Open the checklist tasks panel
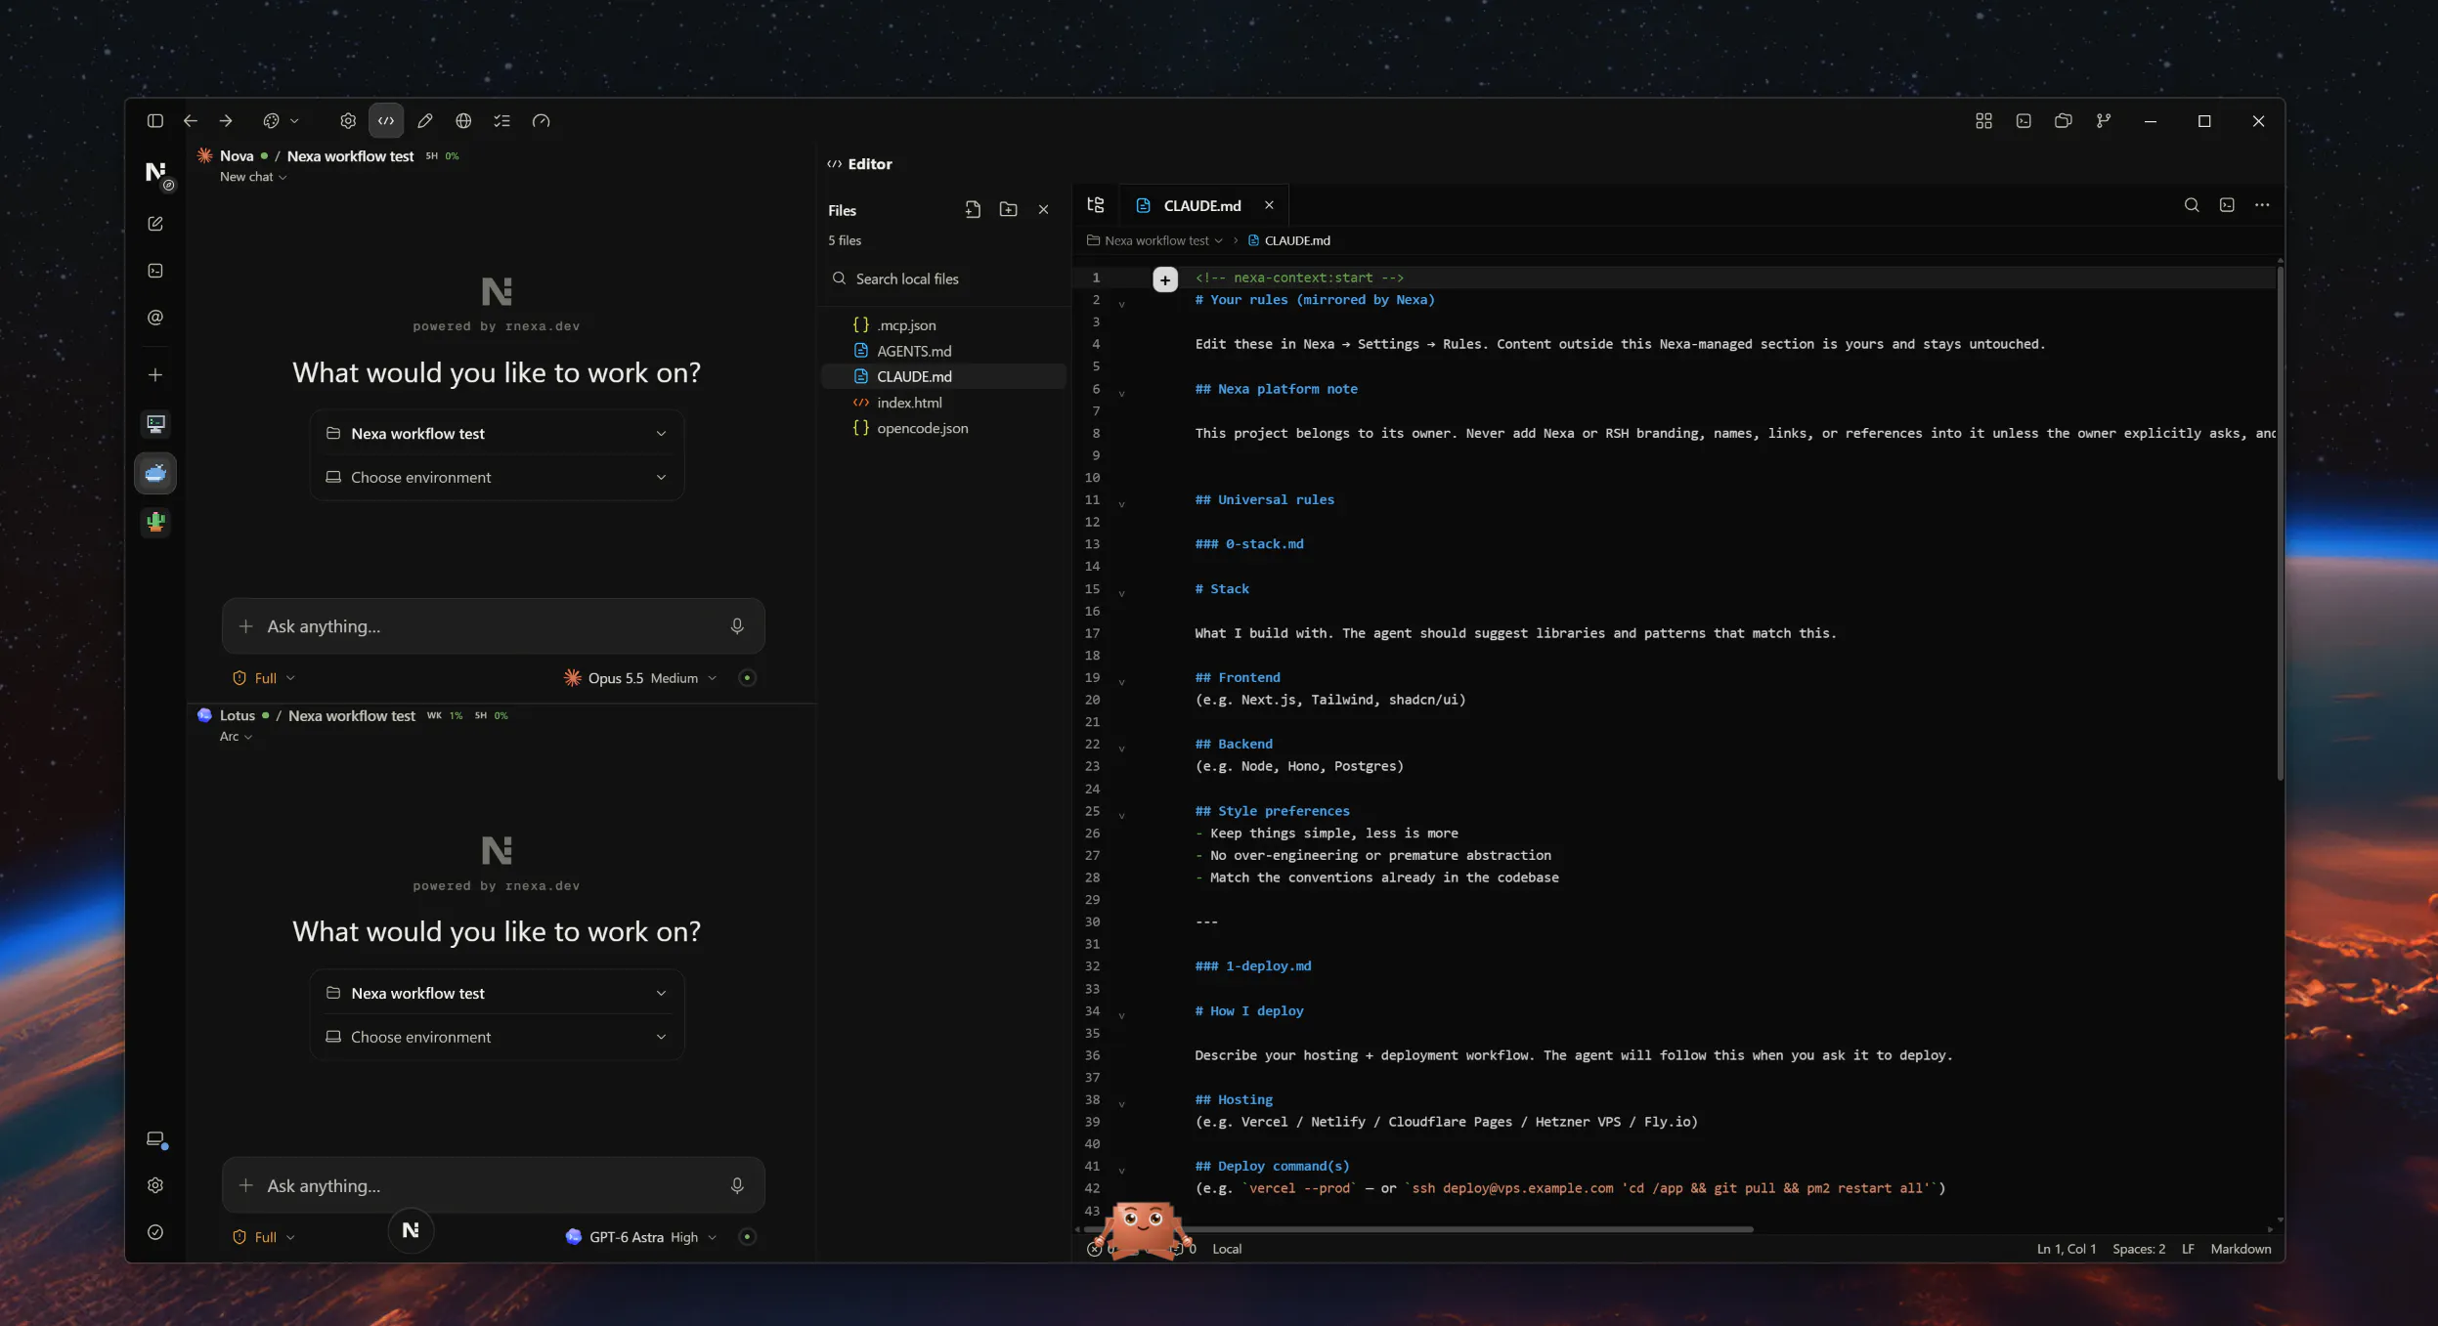The width and height of the screenshot is (2438, 1326). tap(502, 121)
